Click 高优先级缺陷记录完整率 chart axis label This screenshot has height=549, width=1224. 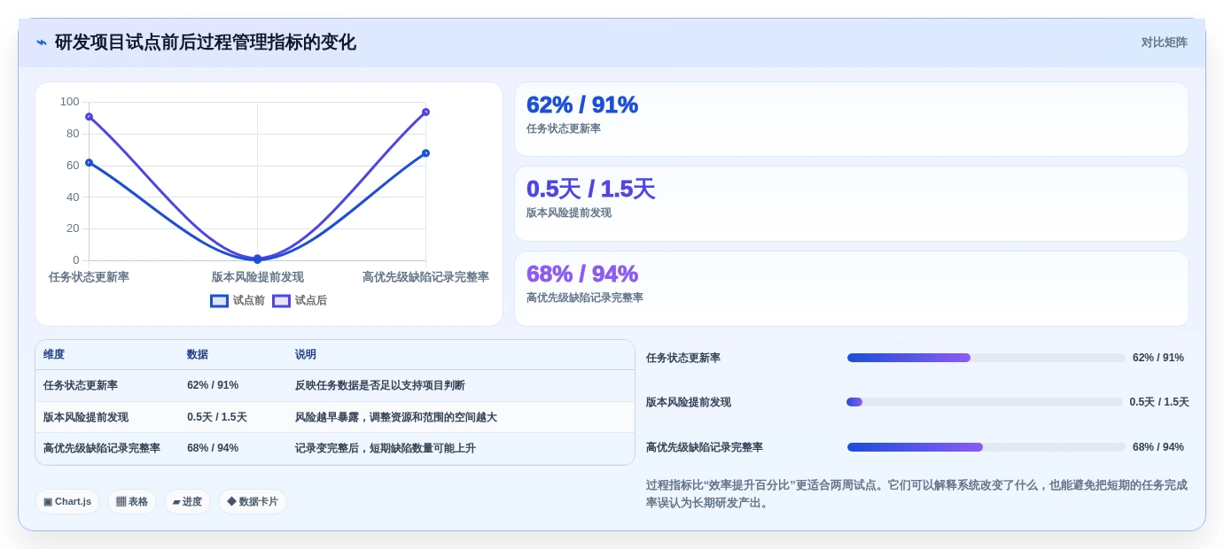coord(425,277)
